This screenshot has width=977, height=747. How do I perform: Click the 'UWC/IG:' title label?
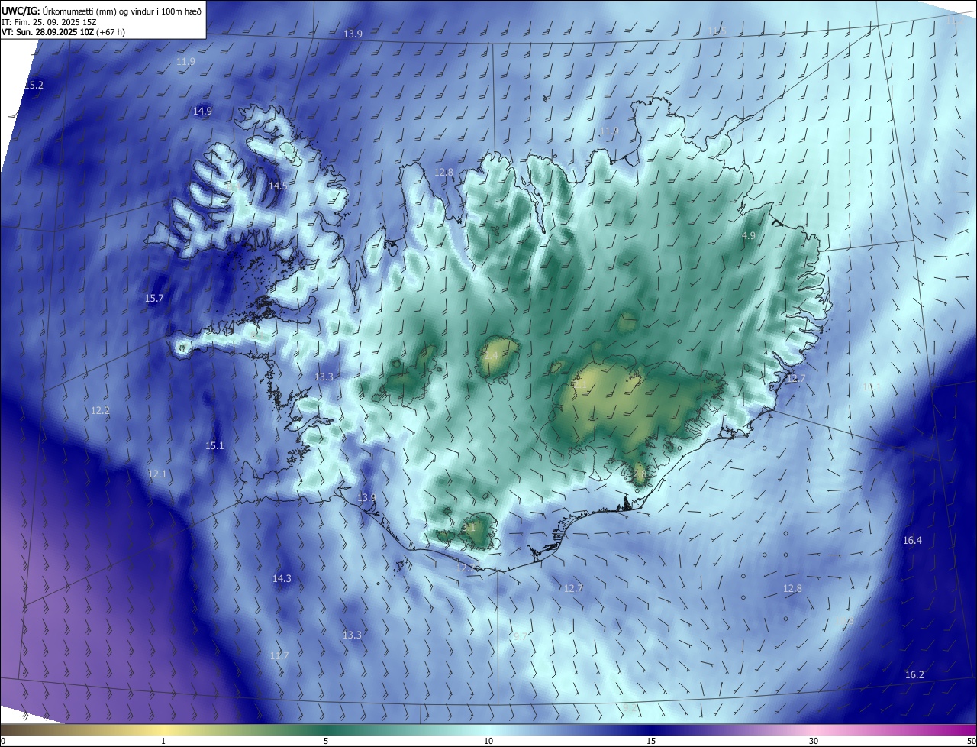click(x=21, y=11)
